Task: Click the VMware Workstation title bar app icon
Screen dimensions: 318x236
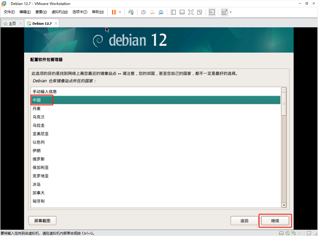Action: 4,4
